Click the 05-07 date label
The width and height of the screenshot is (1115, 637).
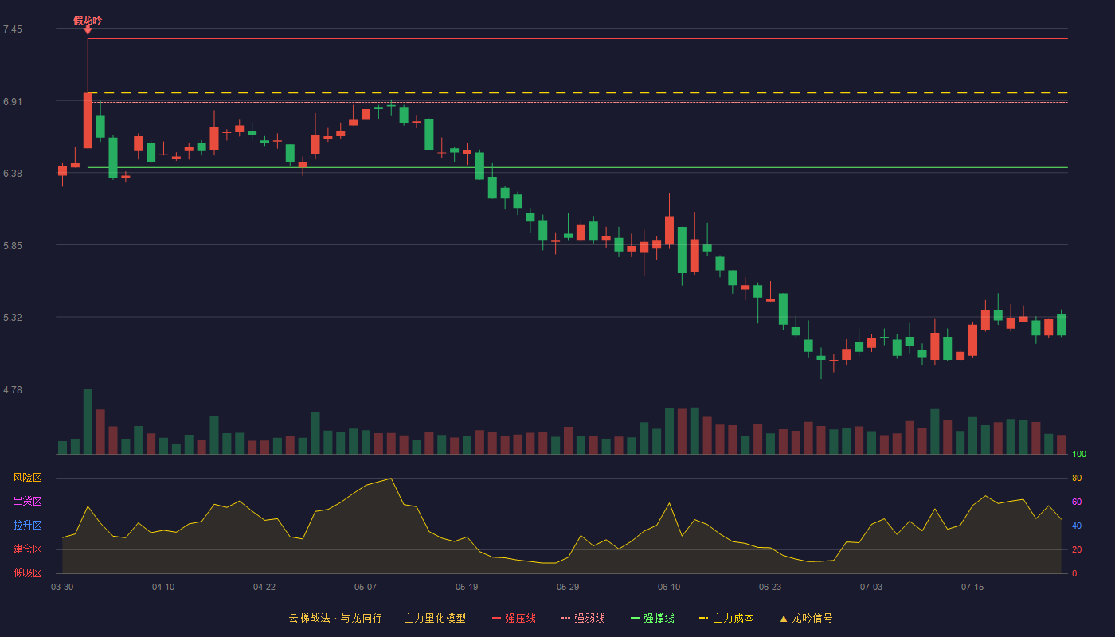(x=366, y=587)
